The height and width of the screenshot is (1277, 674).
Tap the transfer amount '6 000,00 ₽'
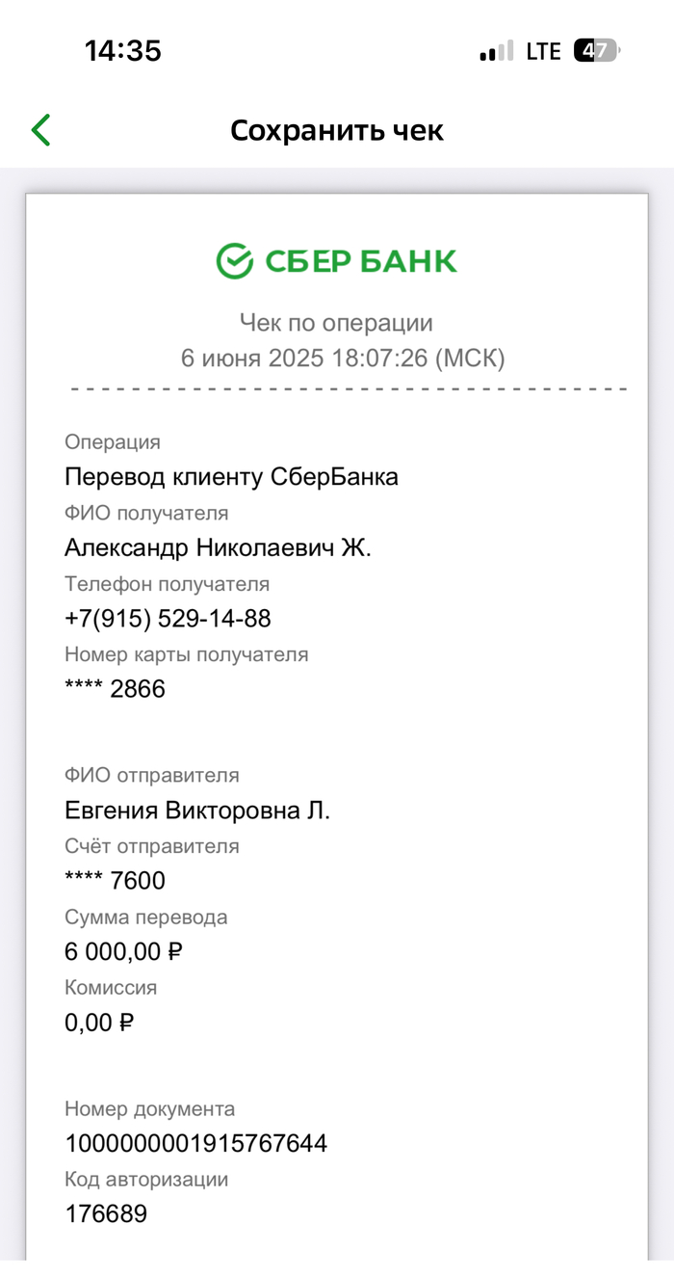point(123,951)
